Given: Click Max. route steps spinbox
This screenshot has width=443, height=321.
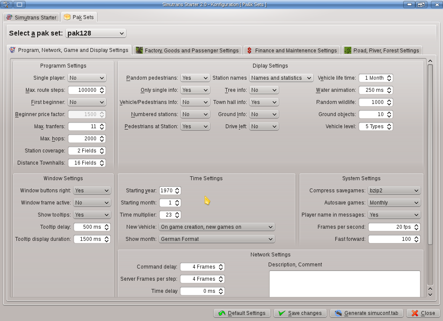Looking at the screenshot, I should click(x=87, y=90).
